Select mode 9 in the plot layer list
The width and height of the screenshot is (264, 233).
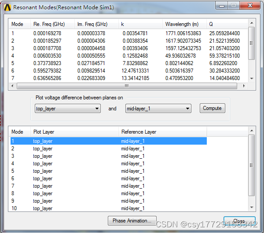[109, 201]
